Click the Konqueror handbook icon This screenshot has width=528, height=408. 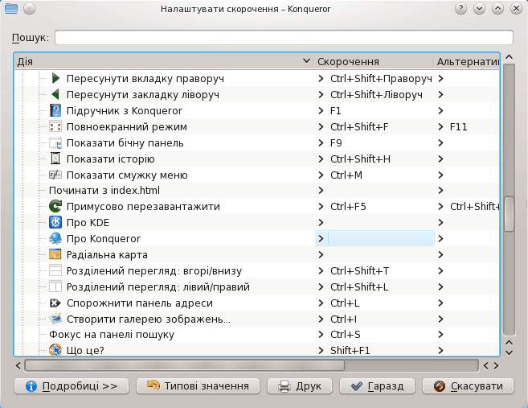coord(55,110)
